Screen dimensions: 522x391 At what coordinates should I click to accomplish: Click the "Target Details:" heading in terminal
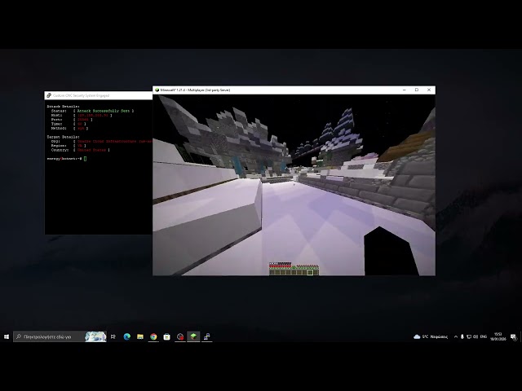(64, 137)
